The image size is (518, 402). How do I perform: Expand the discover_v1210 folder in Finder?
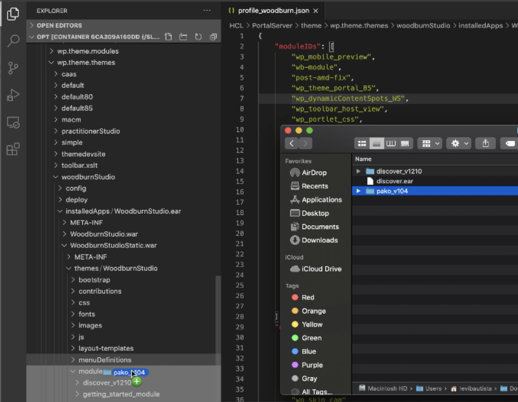357,171
